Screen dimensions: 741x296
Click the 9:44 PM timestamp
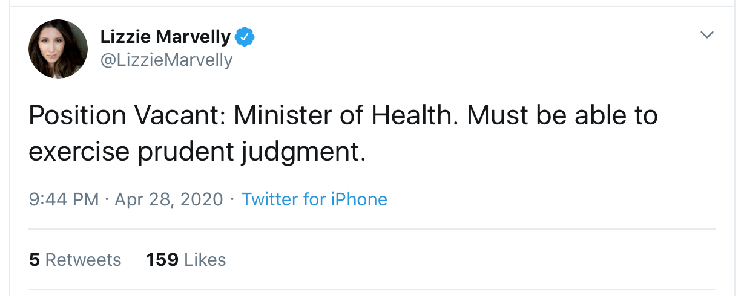64,199
